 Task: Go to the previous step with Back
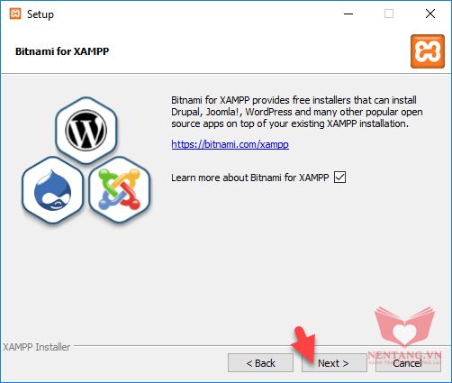260,363
